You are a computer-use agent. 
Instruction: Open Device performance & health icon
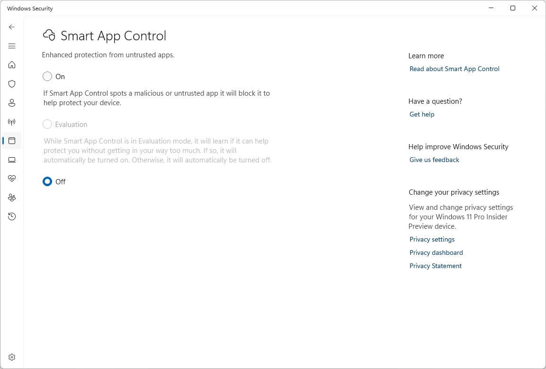coord(12,179)
